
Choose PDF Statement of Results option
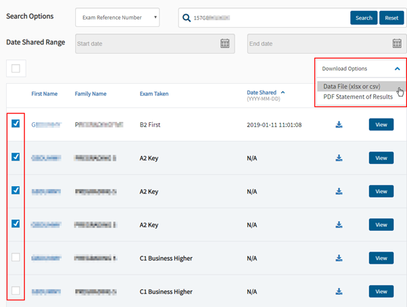pos(358,97)
